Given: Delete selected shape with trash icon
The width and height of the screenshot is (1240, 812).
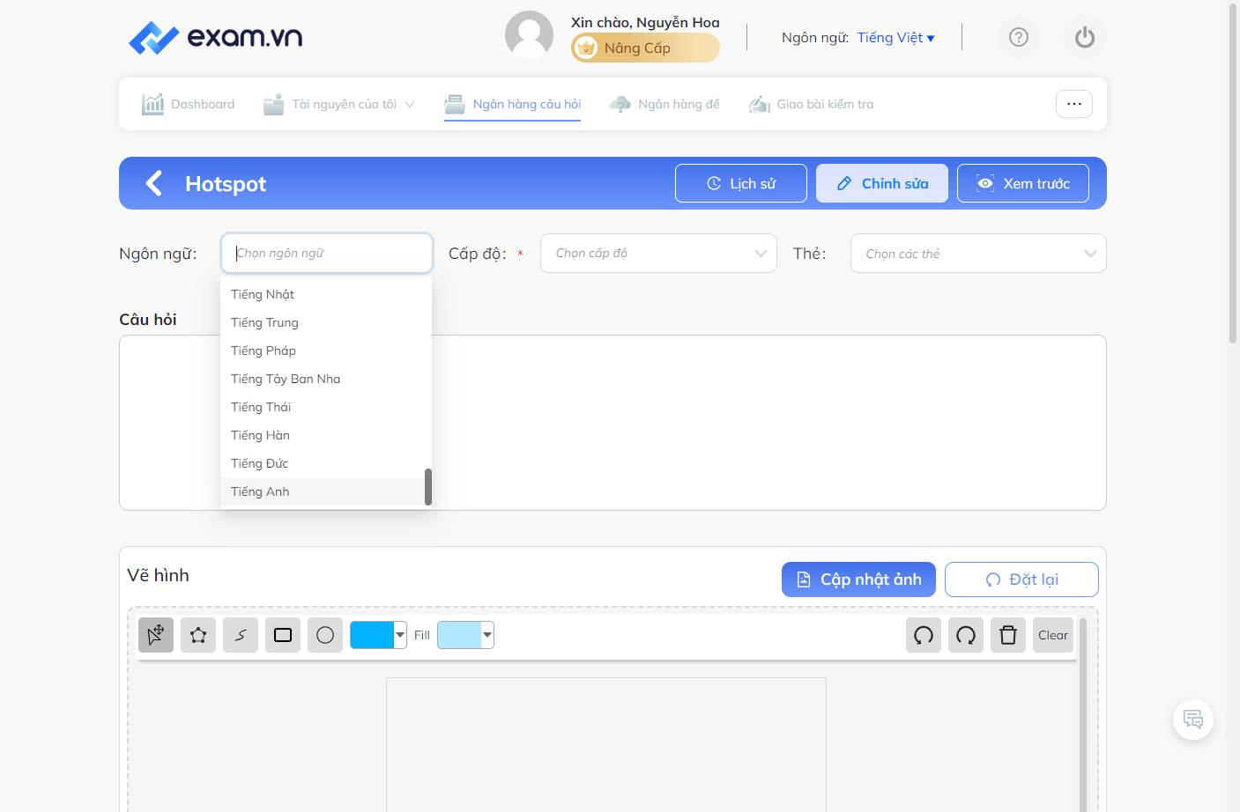Looking at the screenshot, I should [1008, 635].
